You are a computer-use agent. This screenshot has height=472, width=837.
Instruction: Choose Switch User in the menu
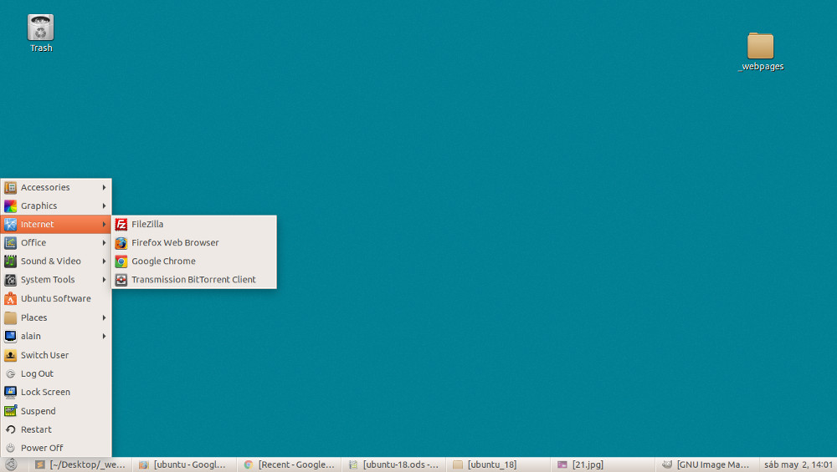pyautogui.click(x=56, y=355)
